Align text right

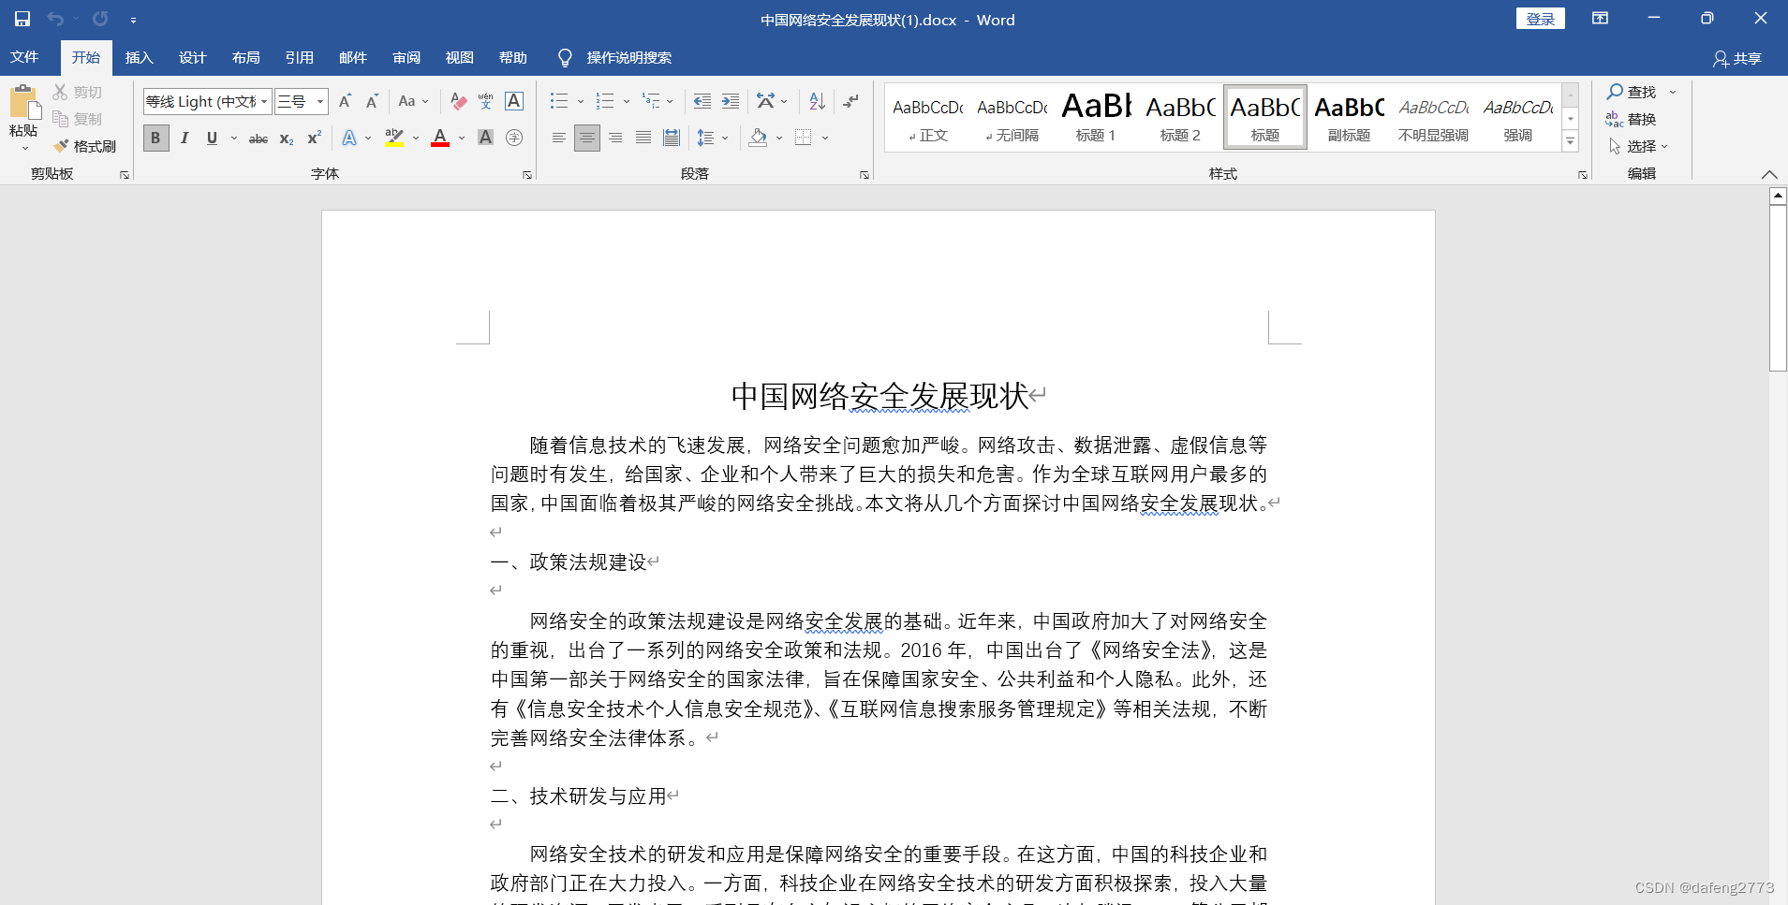(x=615, y=138)
